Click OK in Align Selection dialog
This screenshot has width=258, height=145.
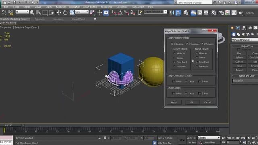pos(192,102)
